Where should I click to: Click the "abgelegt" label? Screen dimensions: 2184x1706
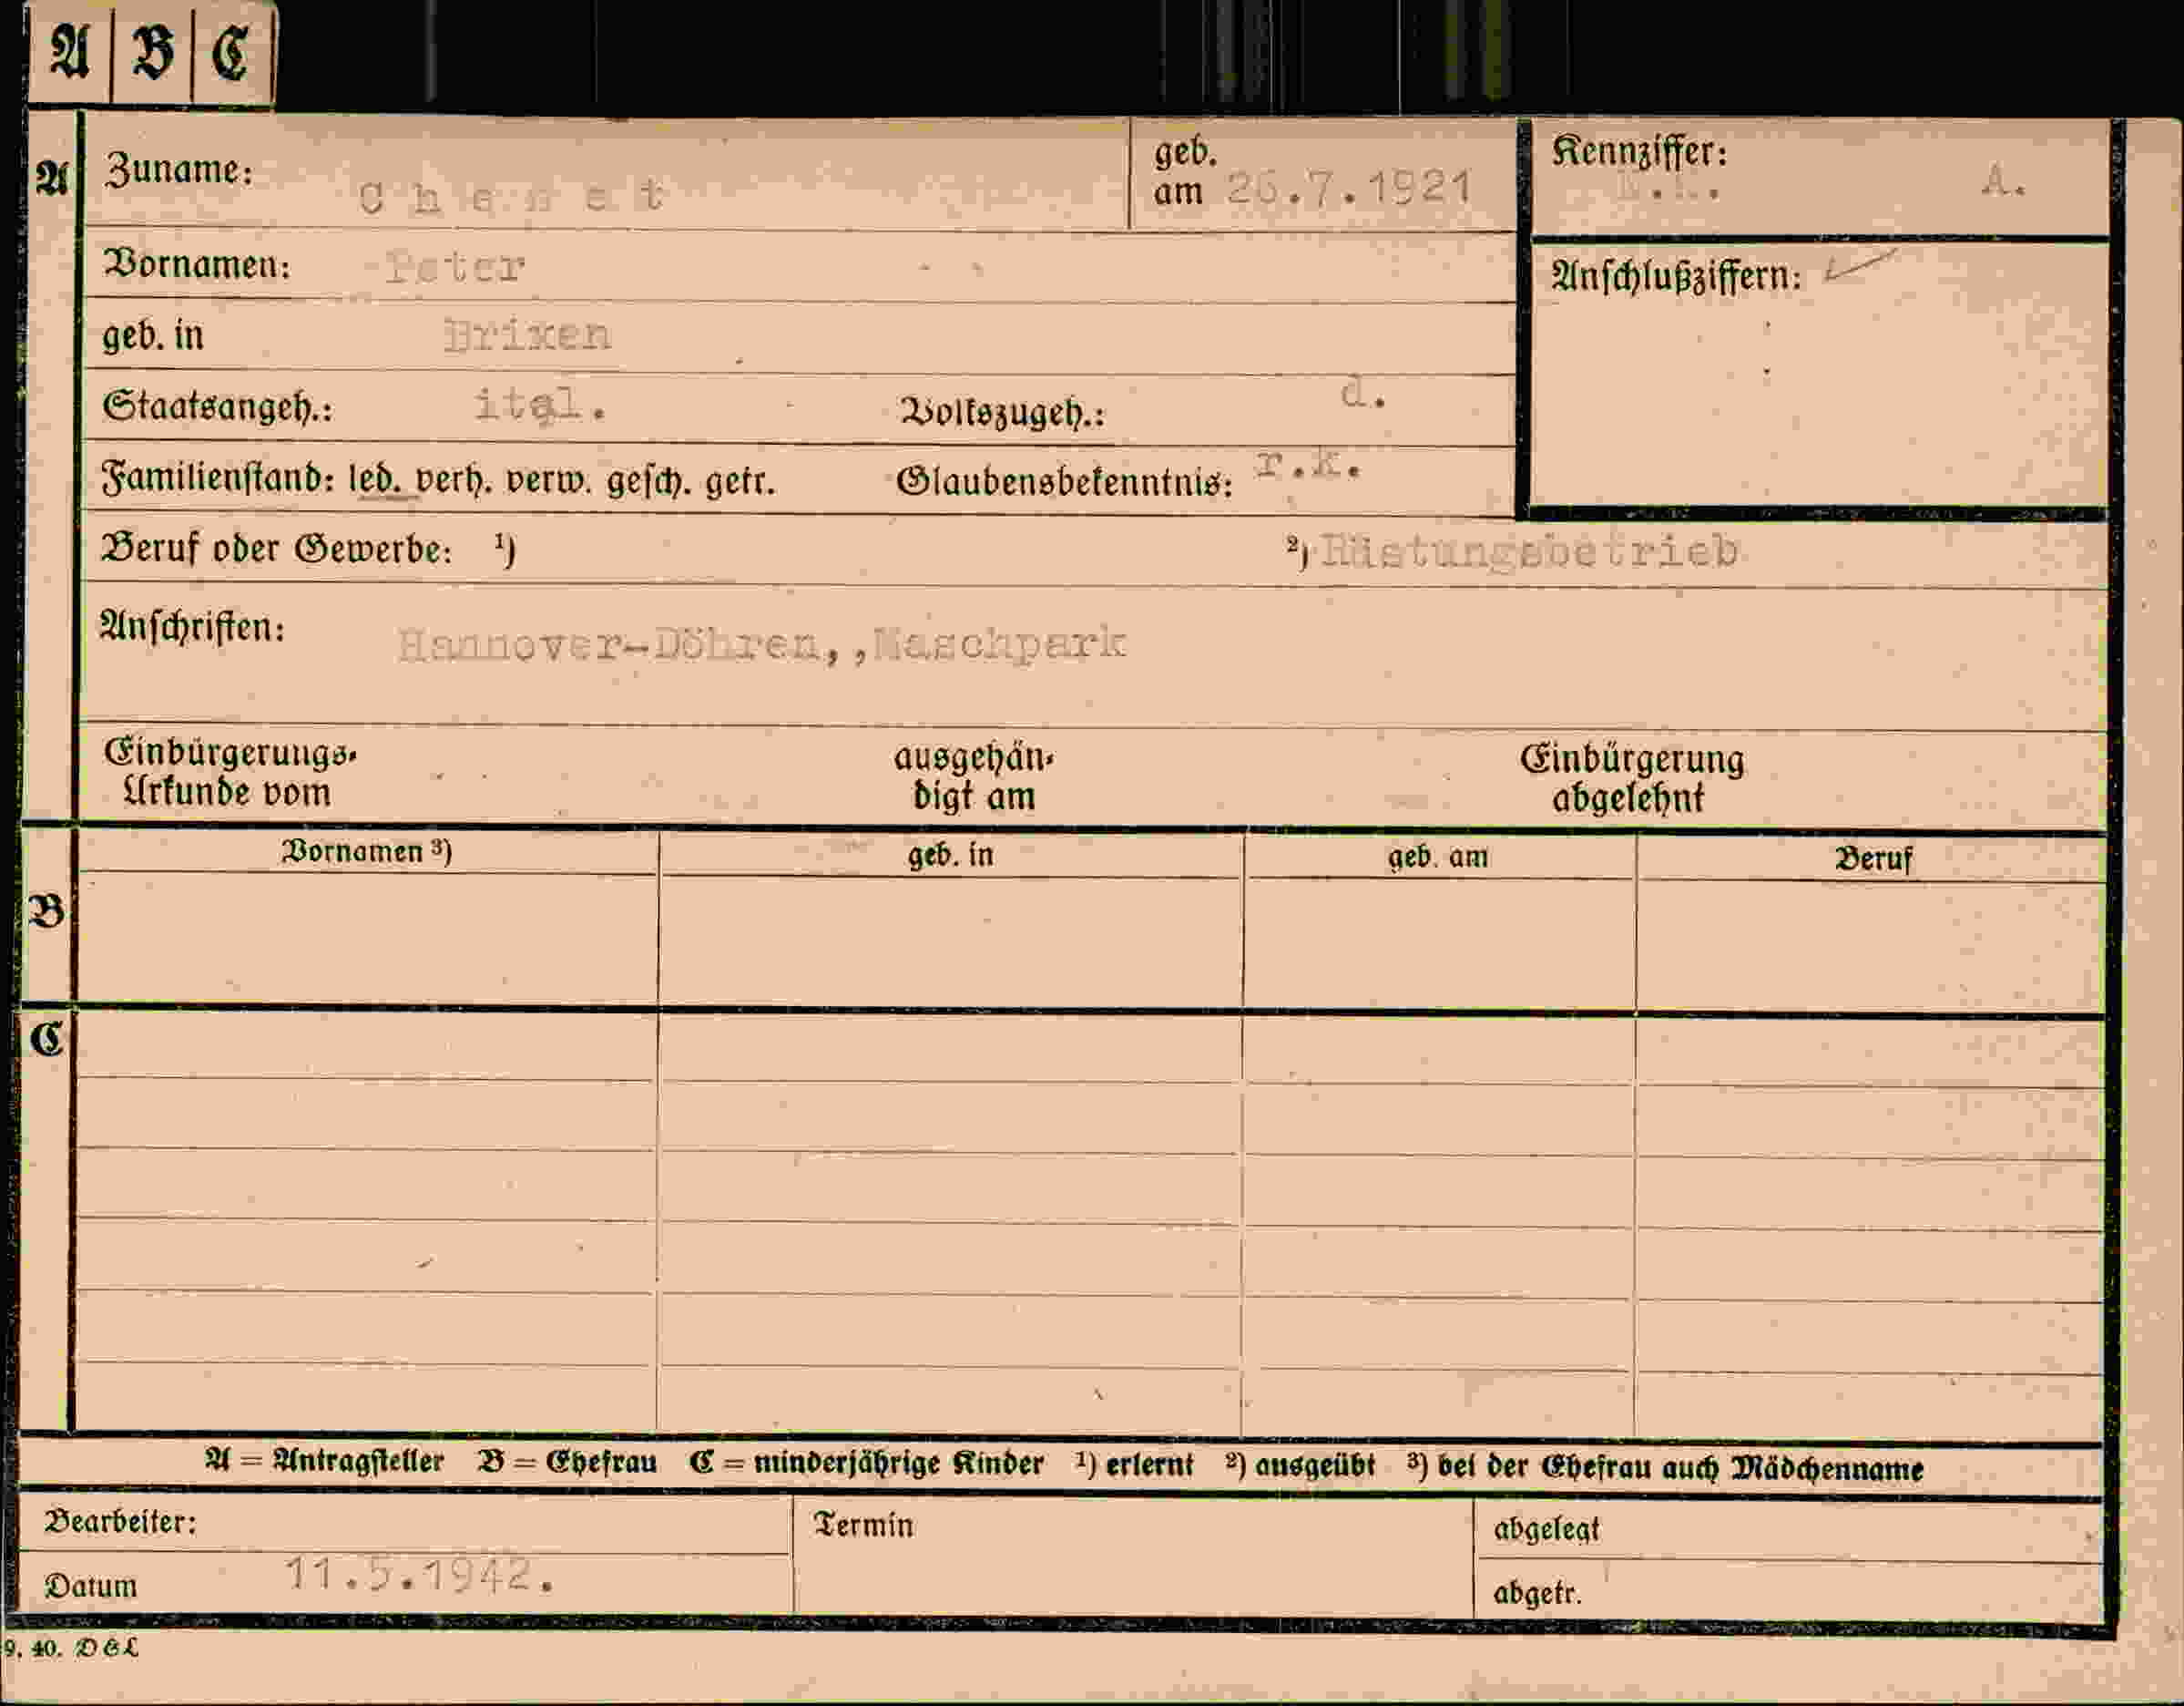pos(1546,1529)
